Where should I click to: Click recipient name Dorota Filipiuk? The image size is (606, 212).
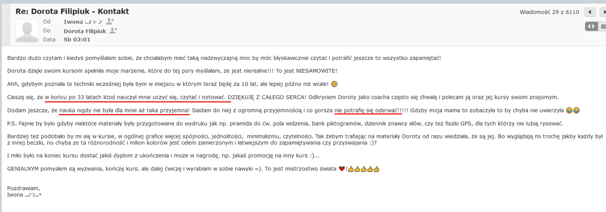coord(85,31)
